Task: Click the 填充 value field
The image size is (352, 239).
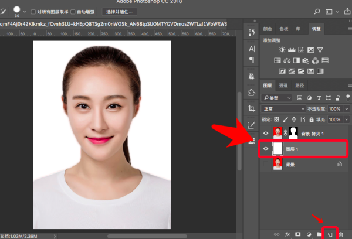Action: click(x=336, y=119)
